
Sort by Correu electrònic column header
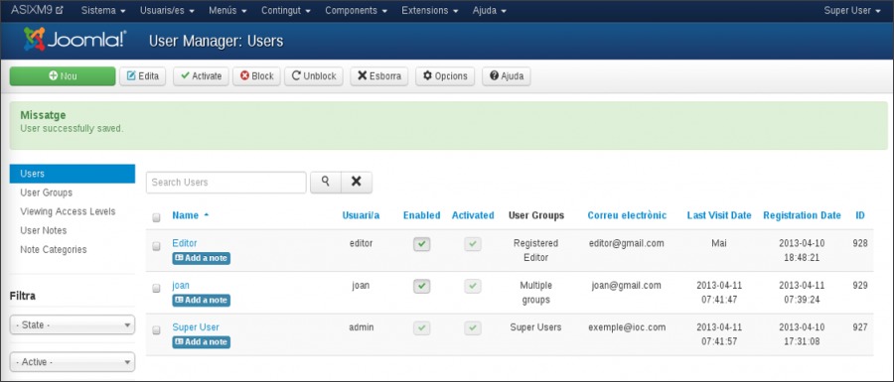coord(627,215)
